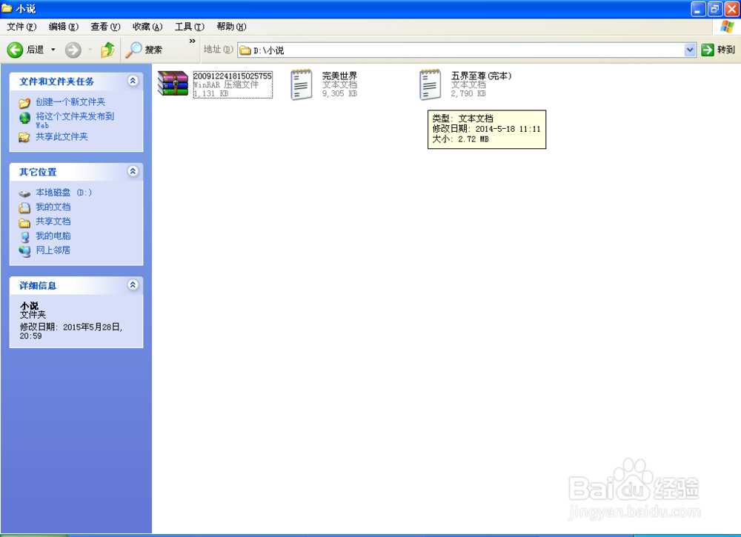Restore down the 小说 window
The image size is (741, 537).
(715, 9)
